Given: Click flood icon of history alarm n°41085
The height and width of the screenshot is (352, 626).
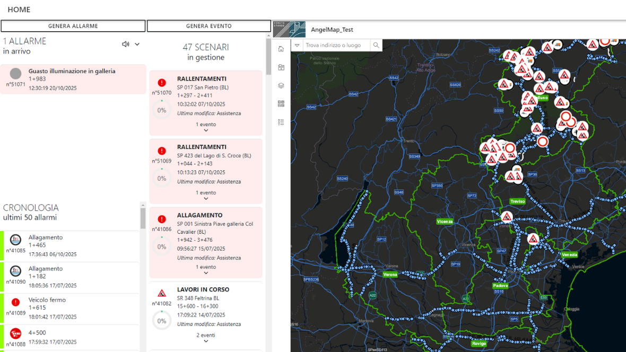Looking at the screenshot, I should 15,240.
